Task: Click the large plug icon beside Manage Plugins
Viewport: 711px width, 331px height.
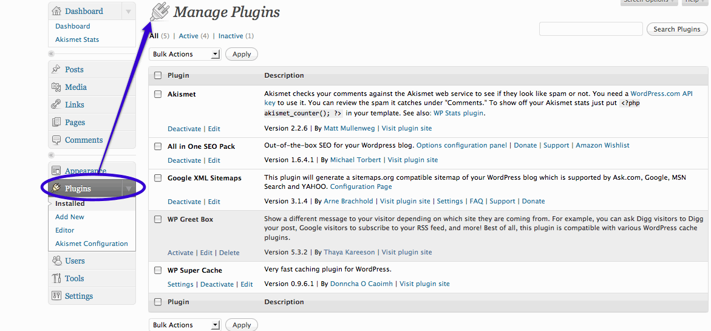Action: 160,12
